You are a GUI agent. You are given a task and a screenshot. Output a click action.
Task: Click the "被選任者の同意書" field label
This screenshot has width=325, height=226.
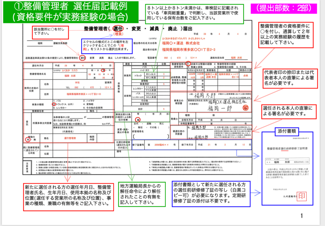[x=178, y=132]
